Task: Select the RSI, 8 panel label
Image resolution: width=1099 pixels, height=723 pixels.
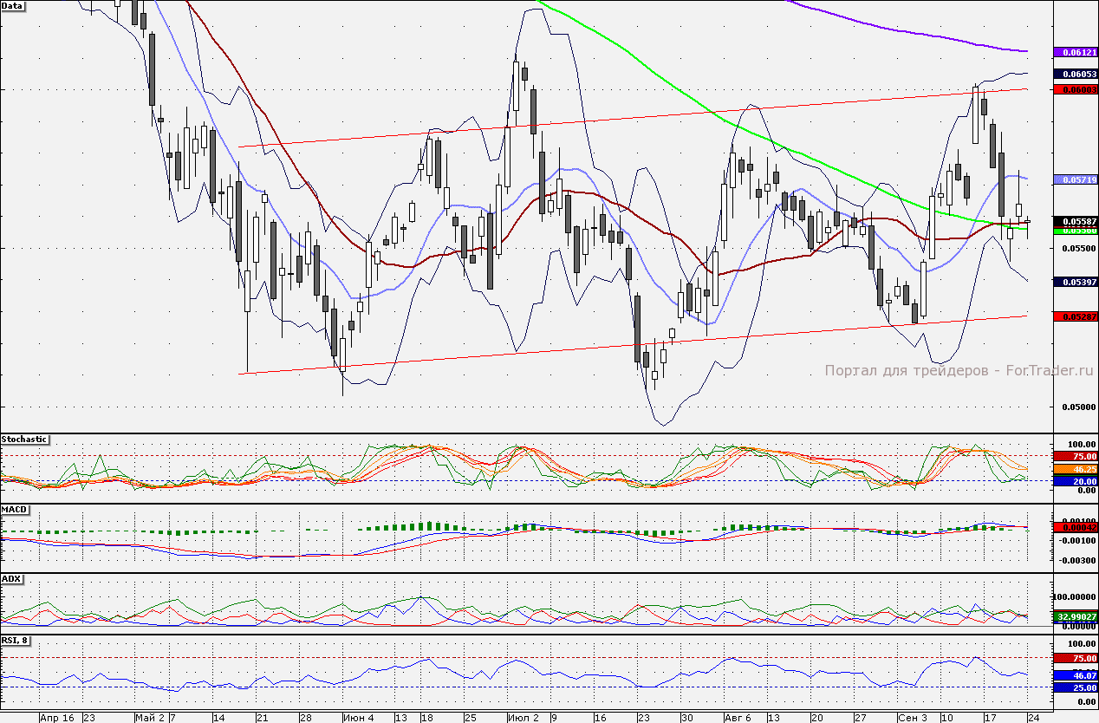Action: [16, 640]
